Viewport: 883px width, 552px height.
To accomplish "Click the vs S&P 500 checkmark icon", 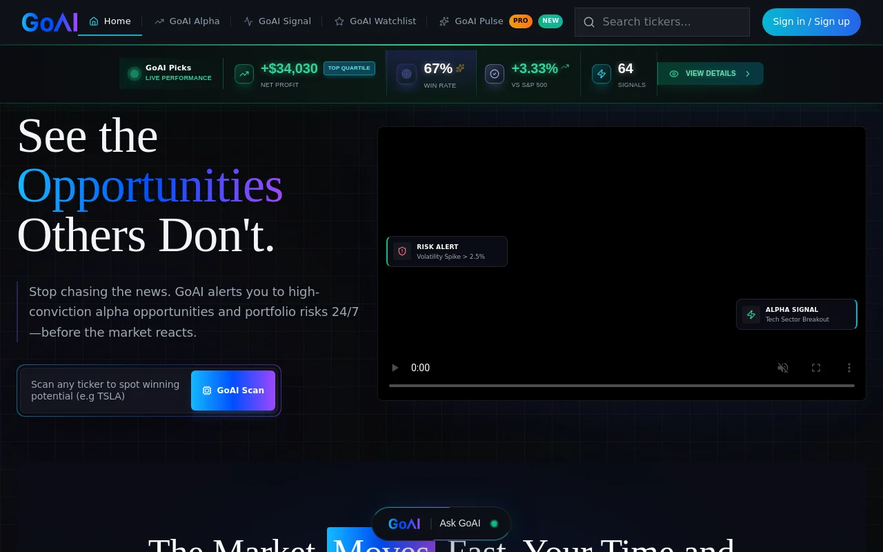I will click(x=495, y=74).
